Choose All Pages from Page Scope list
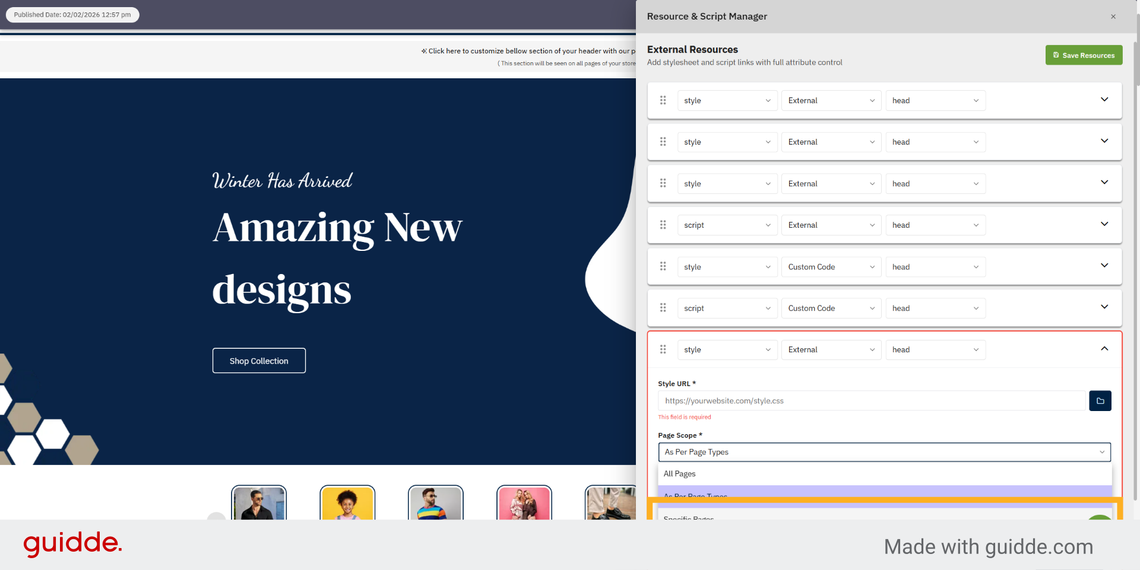 tap(884, 474)
